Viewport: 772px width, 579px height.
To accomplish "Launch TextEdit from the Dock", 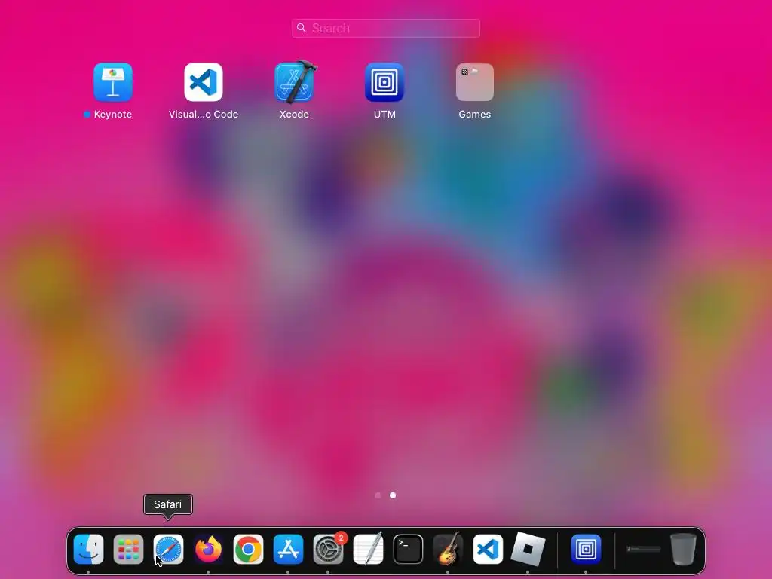I will (368, 549).
